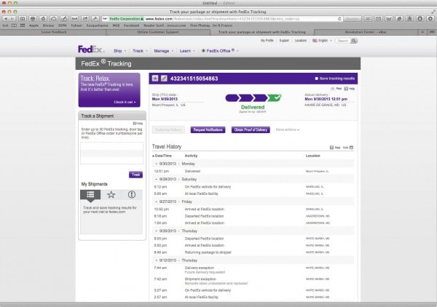Show shipment alerts in My Shipments
Screen dimensions: 437x307
[x=132, y=194]
